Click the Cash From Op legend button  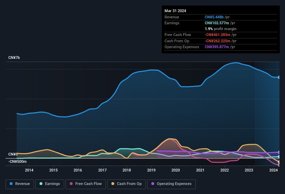click(x=126, y=184)
